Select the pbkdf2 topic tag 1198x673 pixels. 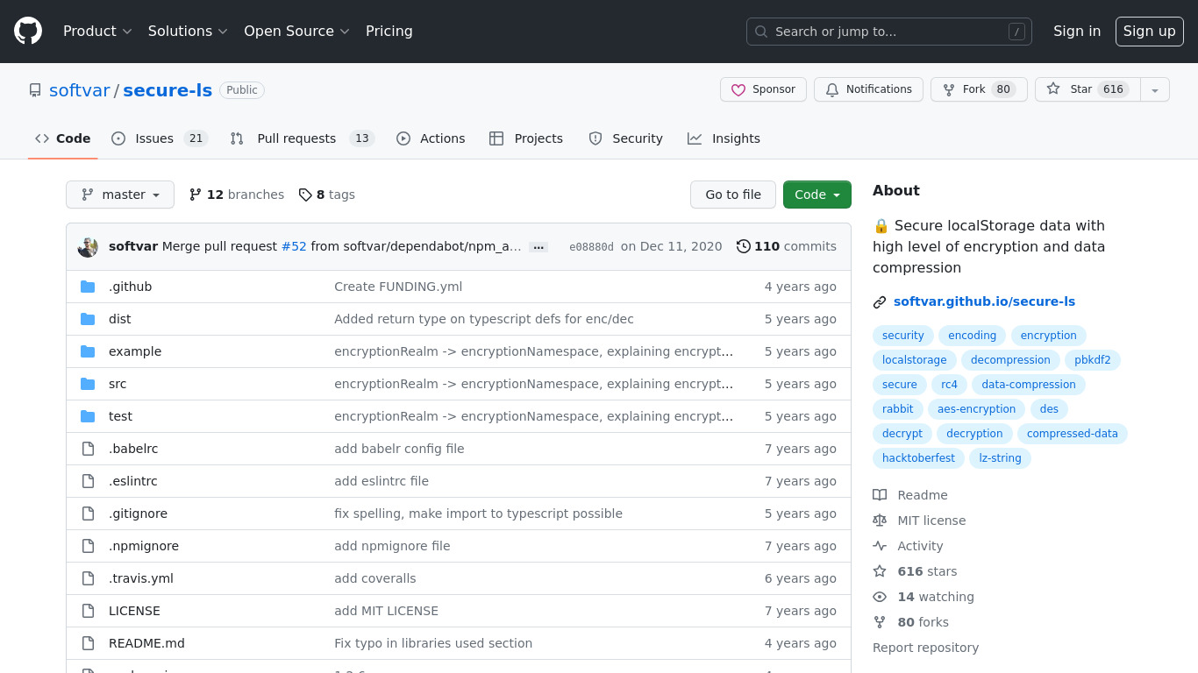1093,360
